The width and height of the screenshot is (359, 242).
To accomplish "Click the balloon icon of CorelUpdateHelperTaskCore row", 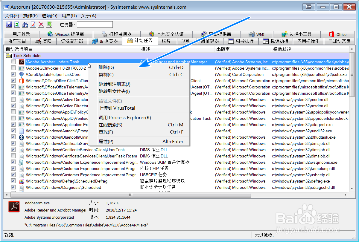I will (22, 74).
